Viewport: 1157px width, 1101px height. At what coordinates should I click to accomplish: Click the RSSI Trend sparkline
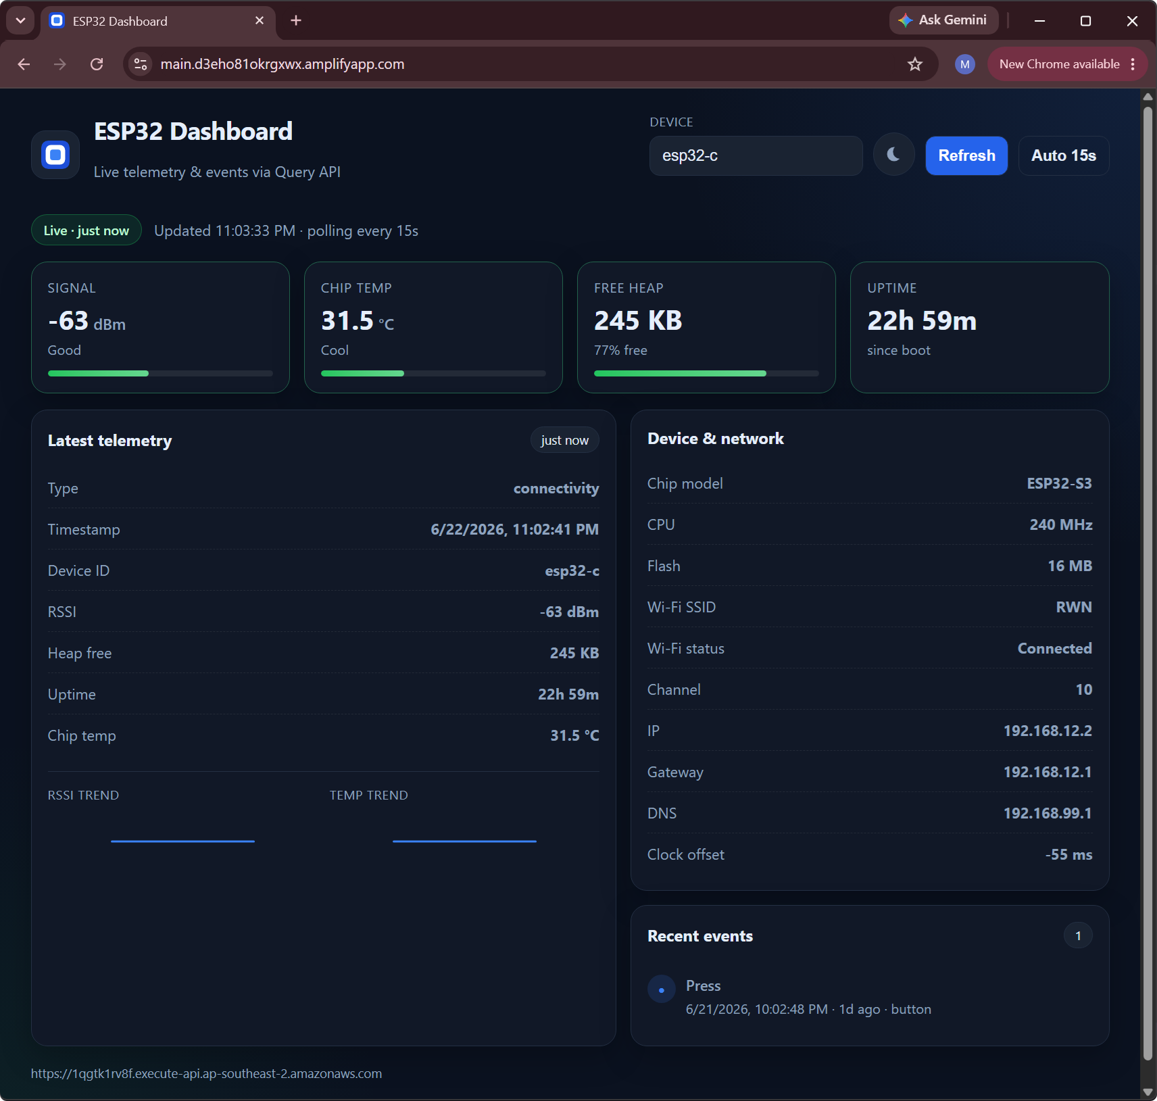[182, 841]
